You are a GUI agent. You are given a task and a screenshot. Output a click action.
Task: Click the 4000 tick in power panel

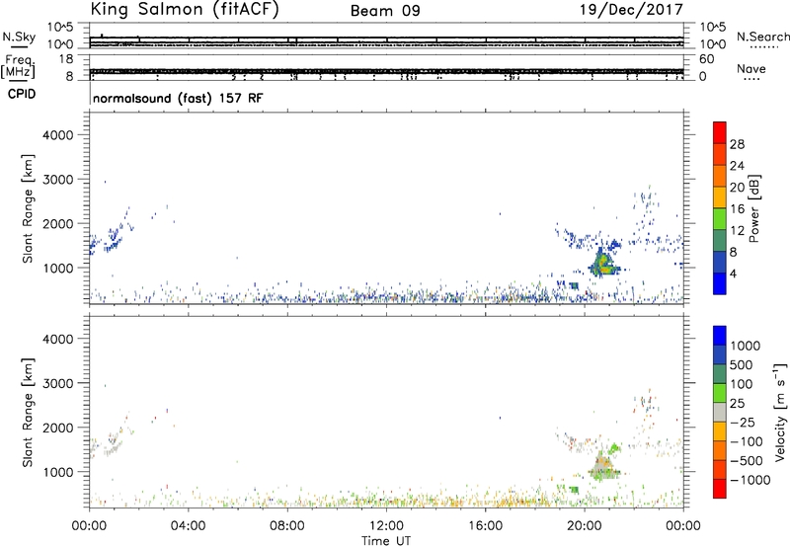point(57,135)
